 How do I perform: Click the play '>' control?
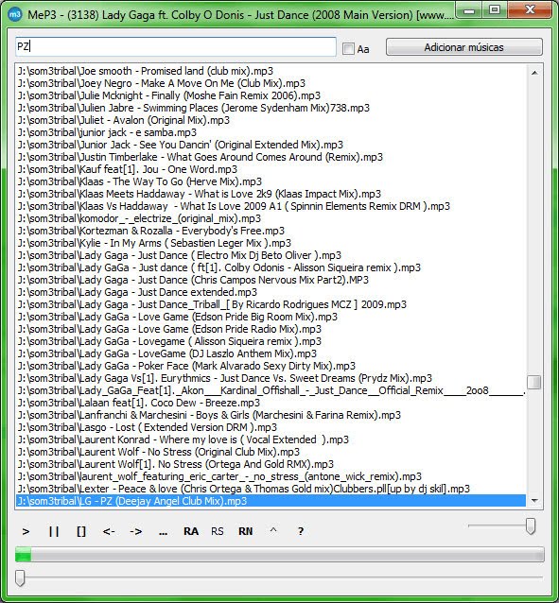pyautogui.click(x=26, y=531)
